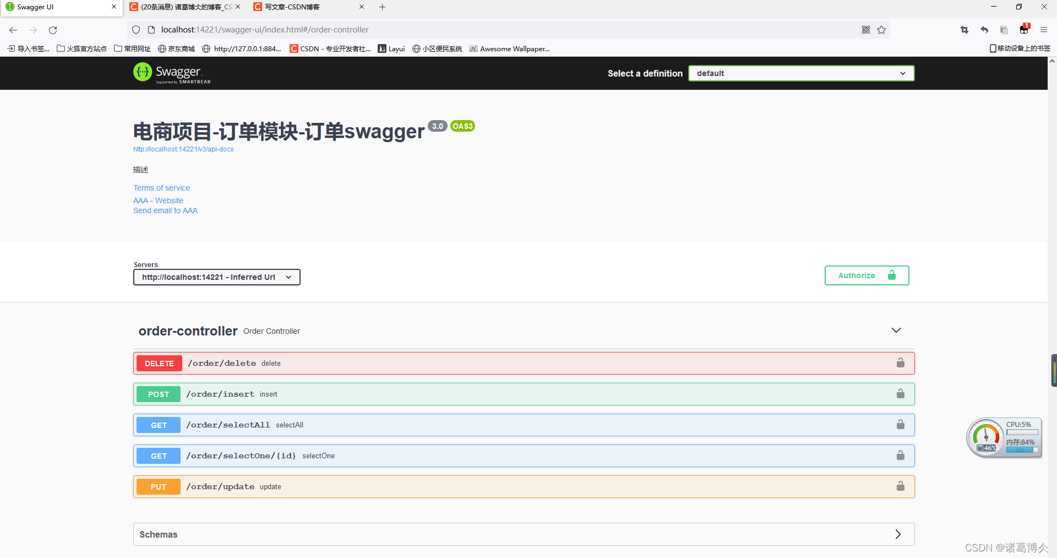Close the 写文章-CSDN博客 tab
The height and width of the screenshot is (558, 1057).
pyautogui.click(x=362, y=7)
